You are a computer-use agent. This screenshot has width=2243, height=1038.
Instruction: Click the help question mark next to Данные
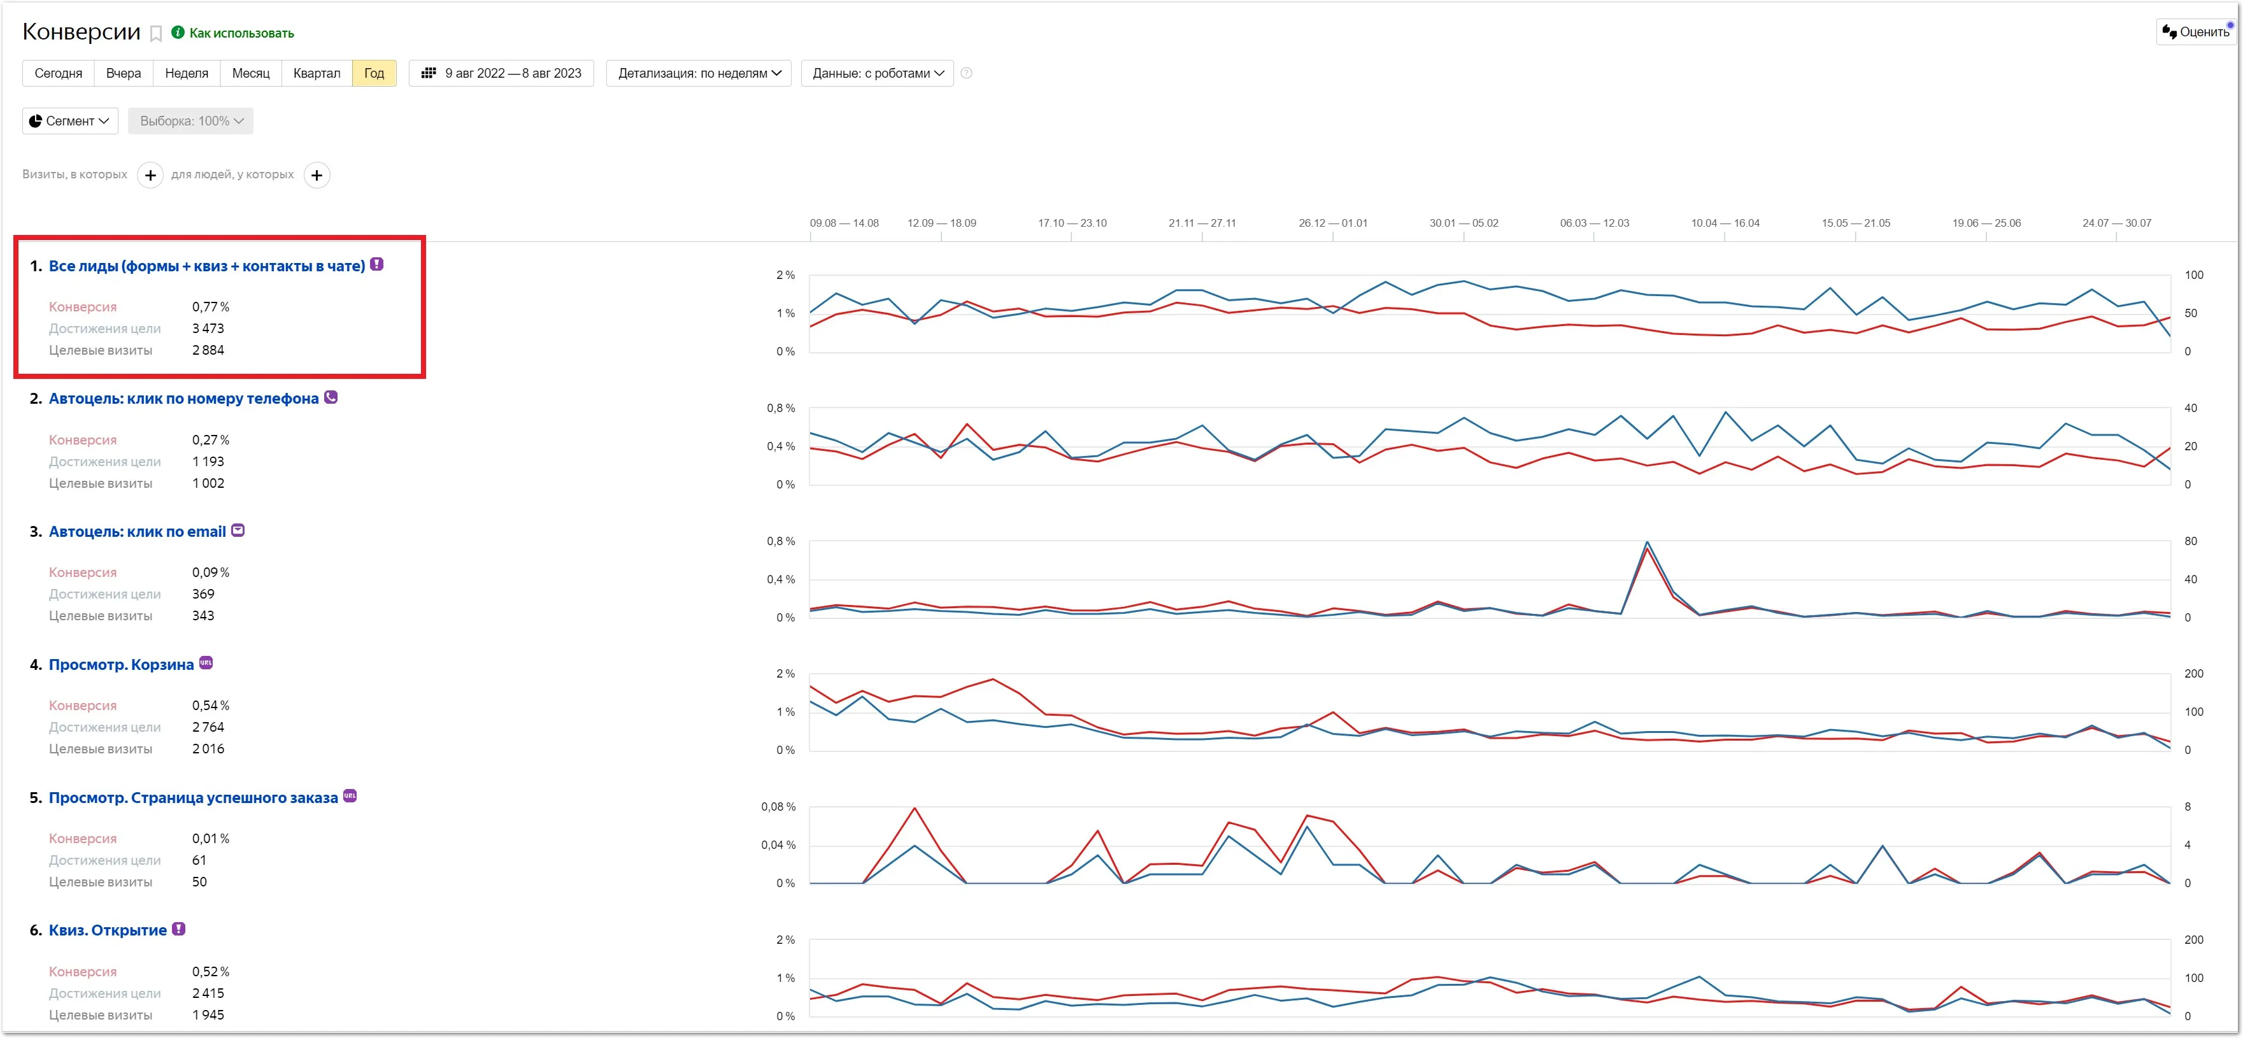coord(965,73)
